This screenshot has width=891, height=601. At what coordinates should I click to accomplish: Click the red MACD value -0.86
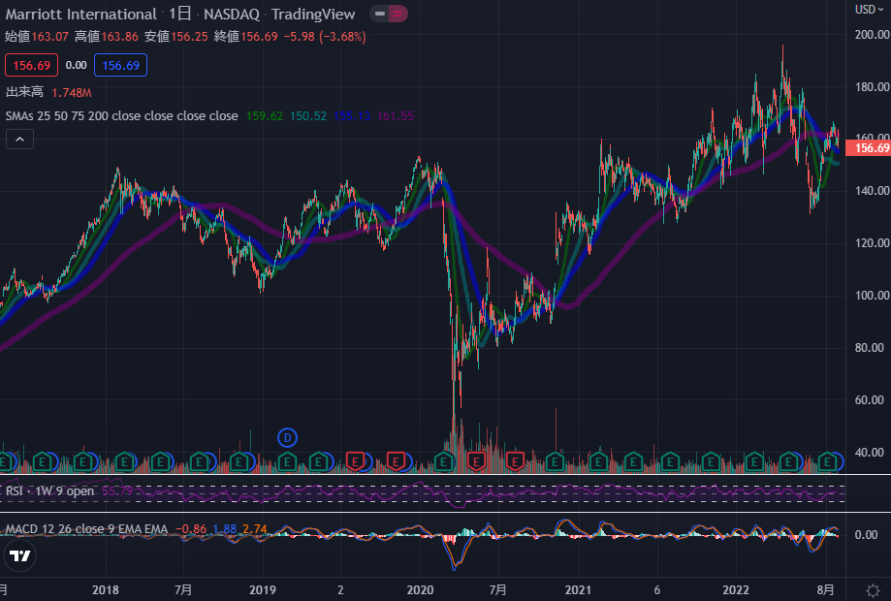click(191, 529)
